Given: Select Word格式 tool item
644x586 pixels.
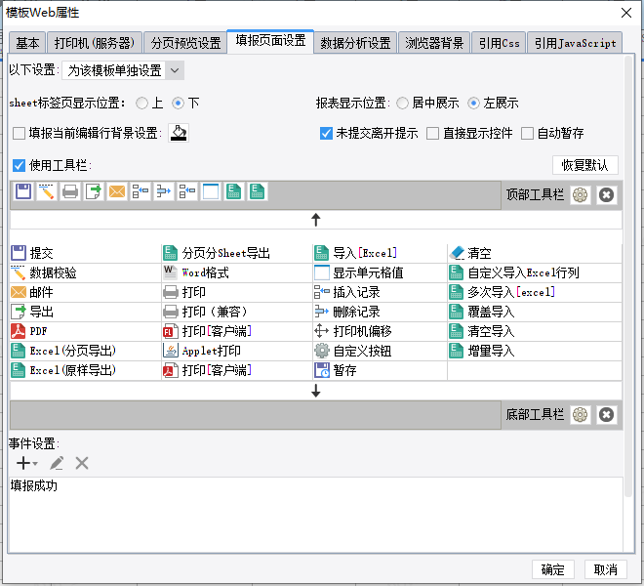Looking at the screenshot, I should (237, 272).
